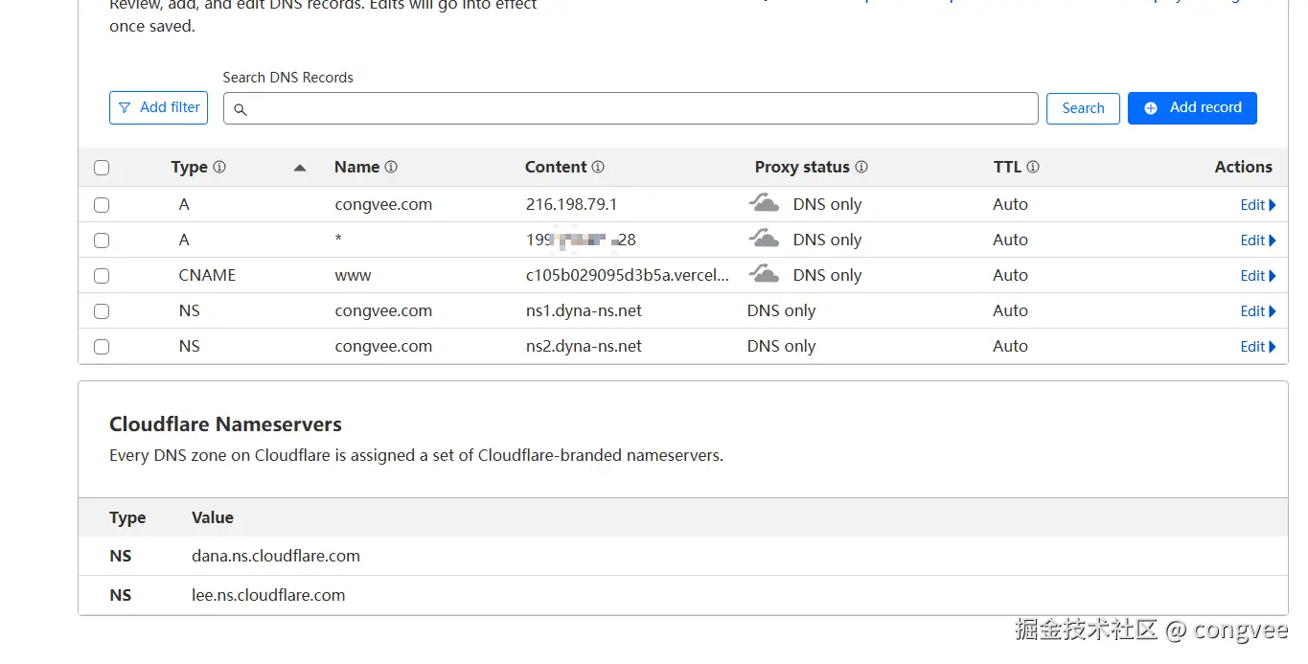Click the Add filter button
Image resolution: width=1308 pixels, height=664 pixels.
[x=159, y=108]
